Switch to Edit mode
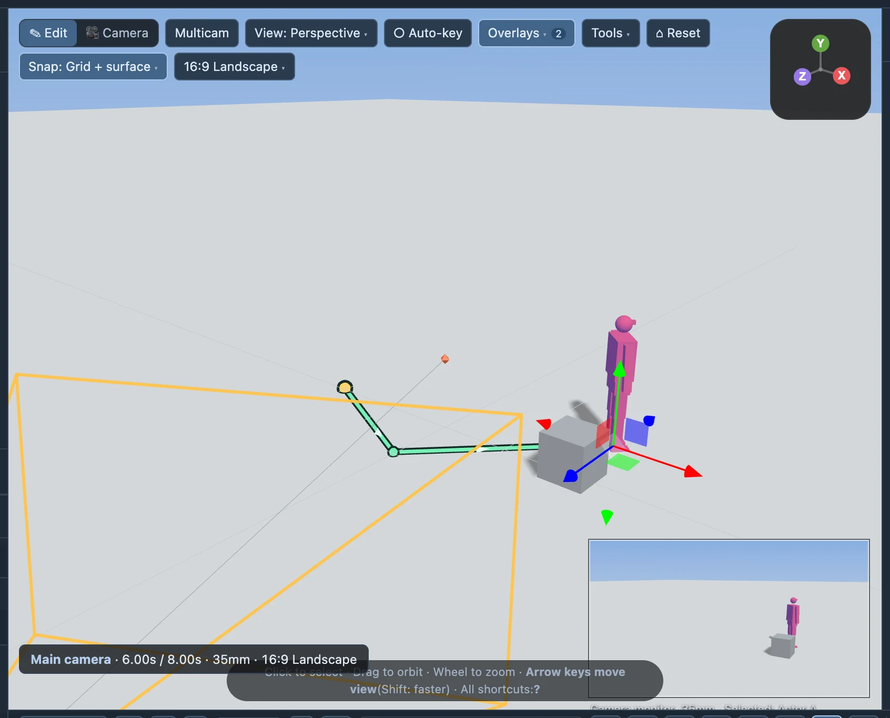Screen dimensions: 890x718 coord(48,33)
